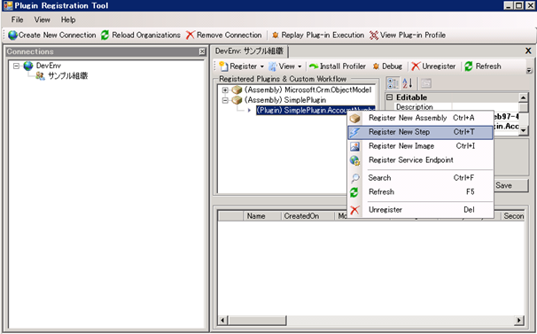Toggle the categorized property view icon
This screenshot has width=537, height=334.
(393, 83)
